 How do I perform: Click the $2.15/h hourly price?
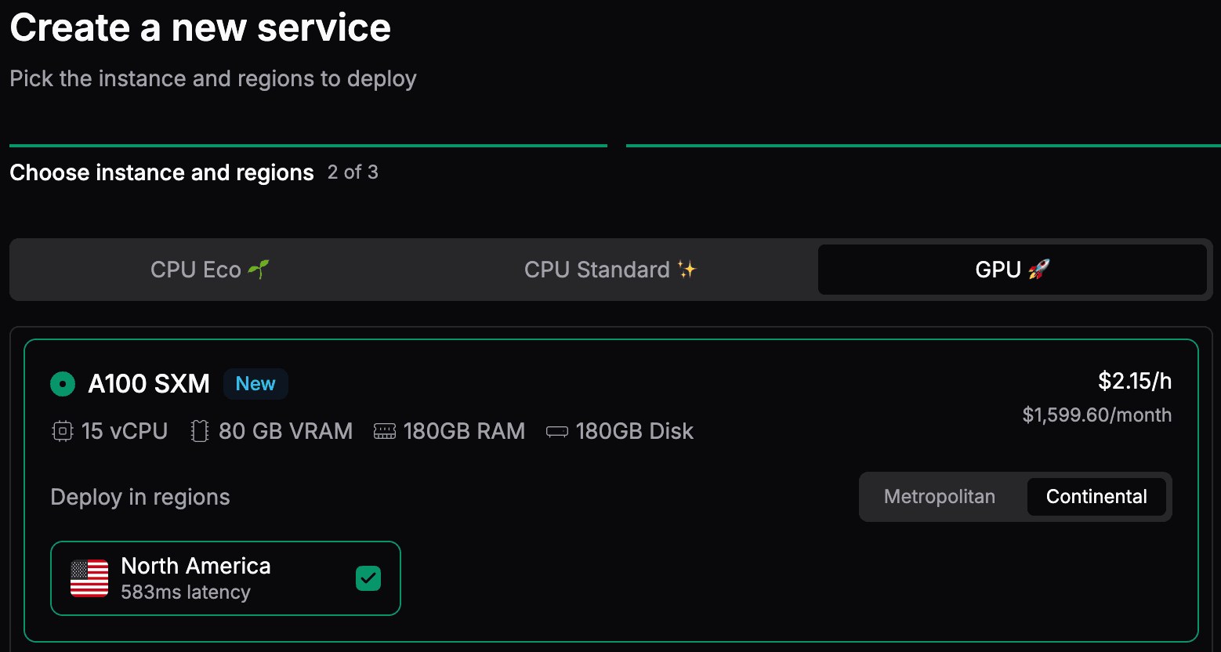tap(1135, 381)
